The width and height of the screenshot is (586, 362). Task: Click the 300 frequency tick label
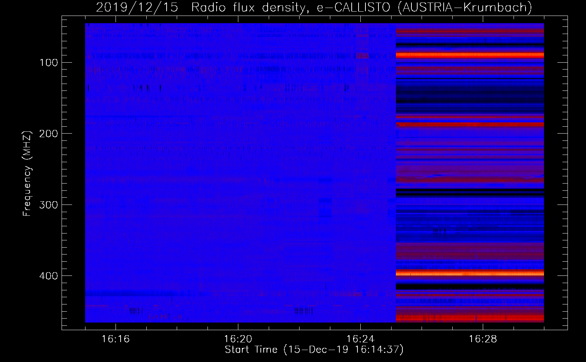(49, 205)
